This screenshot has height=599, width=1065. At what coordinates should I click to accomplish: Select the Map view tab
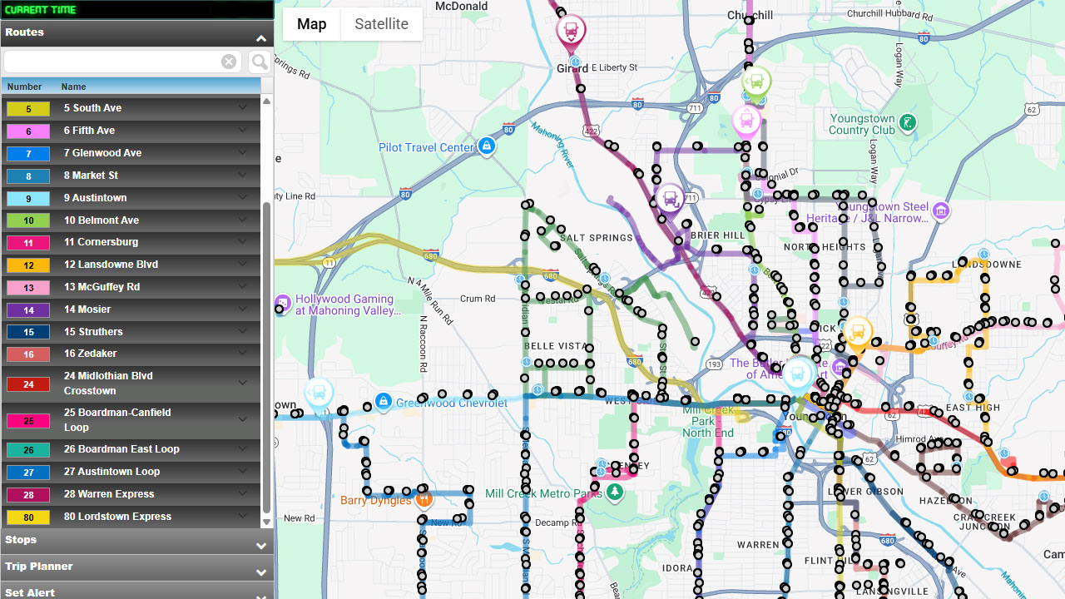(x=311, y=24)
